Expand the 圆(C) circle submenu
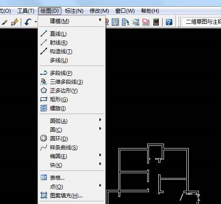221x204 pixels. 72,130
